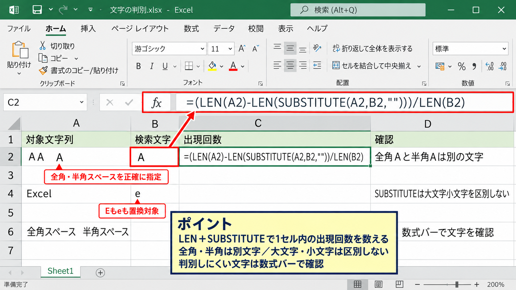Apply comma style number format
516x290 pixels.
(x=474, y=66)
